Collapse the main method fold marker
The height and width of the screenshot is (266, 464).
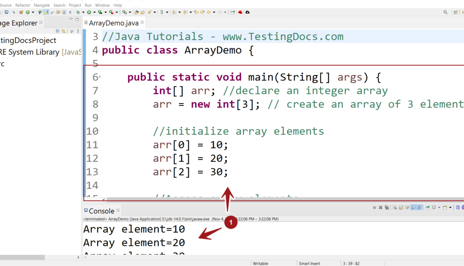[100, 77]
